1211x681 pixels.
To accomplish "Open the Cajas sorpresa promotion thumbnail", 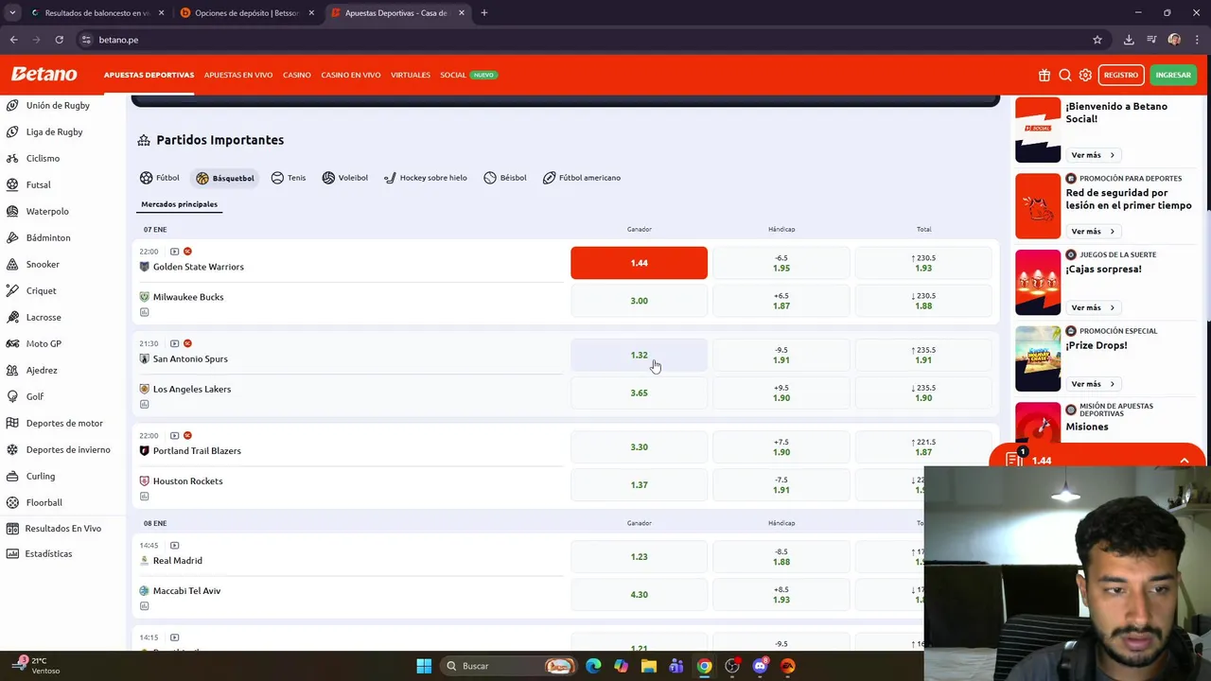I will click(x=1038, y=282).
